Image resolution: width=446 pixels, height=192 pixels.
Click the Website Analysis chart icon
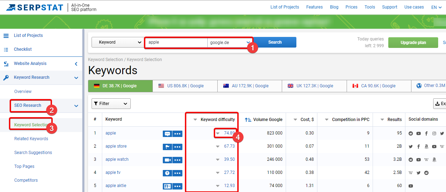(x=6, y=64)
